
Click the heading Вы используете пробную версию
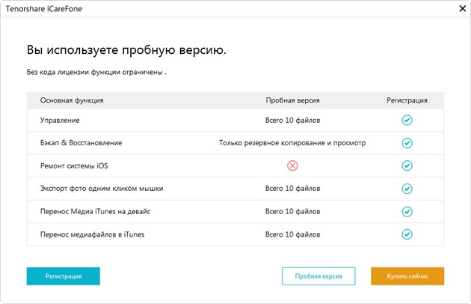[126, 50]
